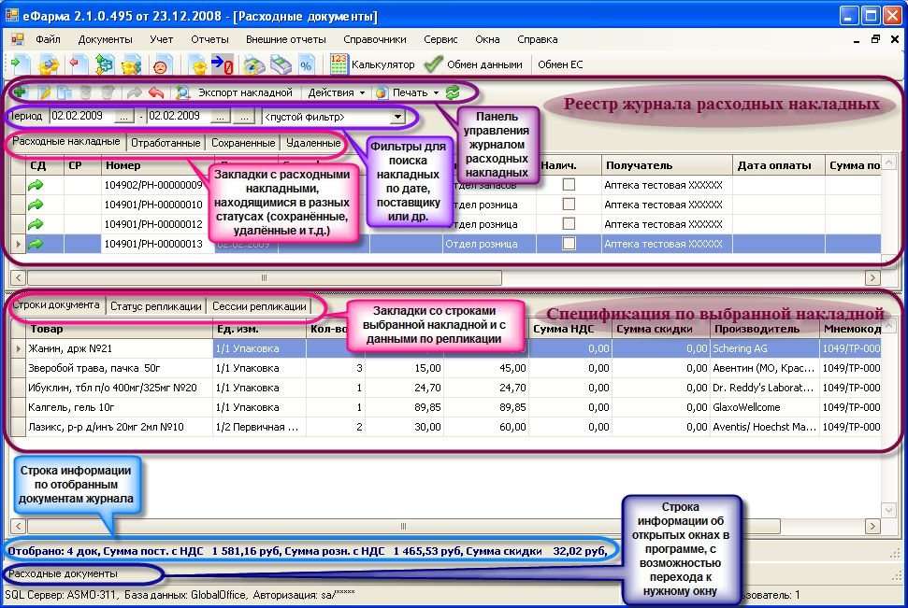Click the print icon before Печать
This screenshot has height=608, width=908.
click(381, 92)
